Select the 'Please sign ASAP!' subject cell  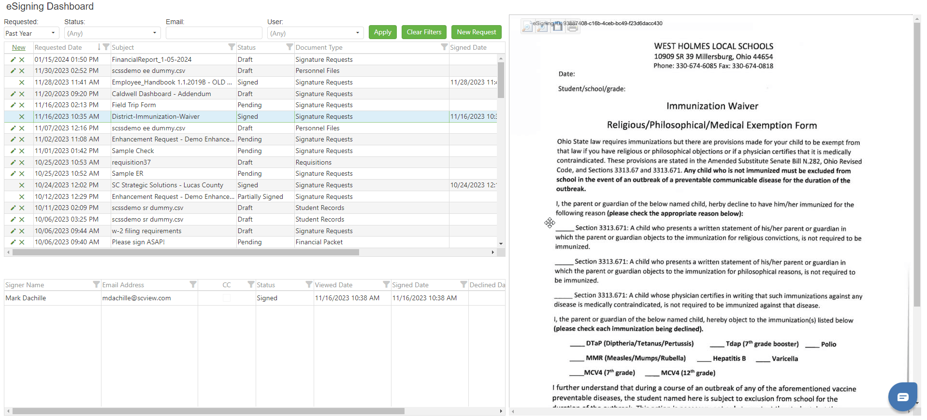pyautogui.click(x=174, y=242)
